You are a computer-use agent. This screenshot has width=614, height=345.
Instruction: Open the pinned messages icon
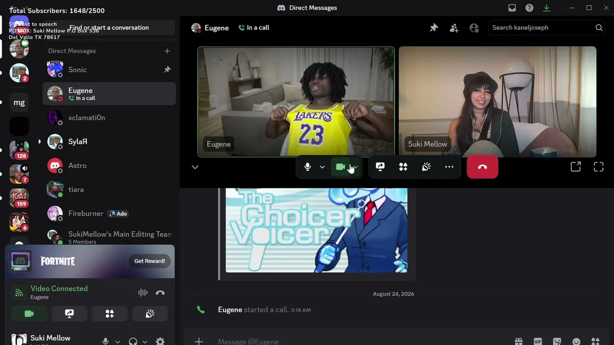(x=434, y=28)
